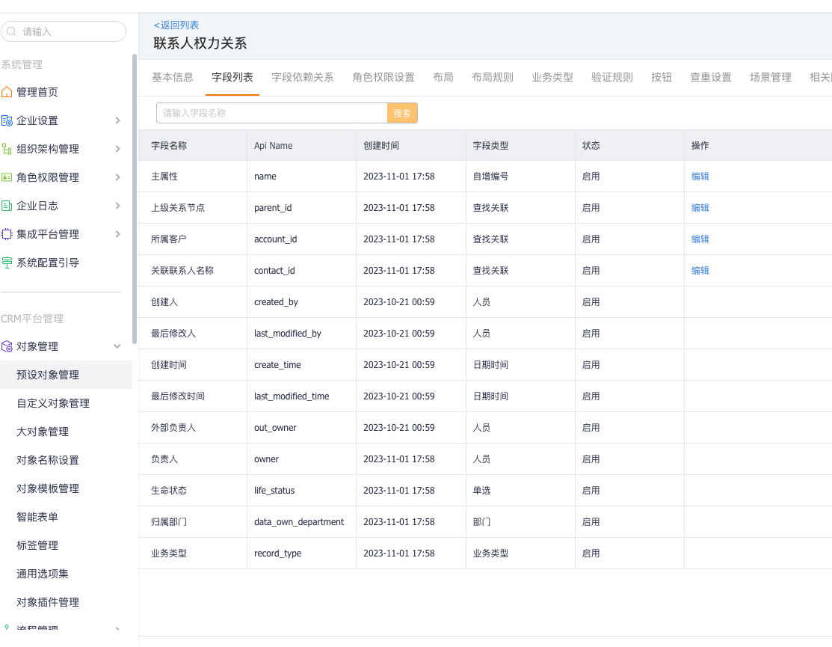
Task: Open 智能表单 menu item
Action: [x=37, y=517]
